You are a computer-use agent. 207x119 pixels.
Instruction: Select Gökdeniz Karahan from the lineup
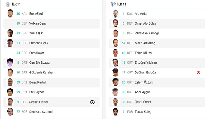(x=42, y=72)
